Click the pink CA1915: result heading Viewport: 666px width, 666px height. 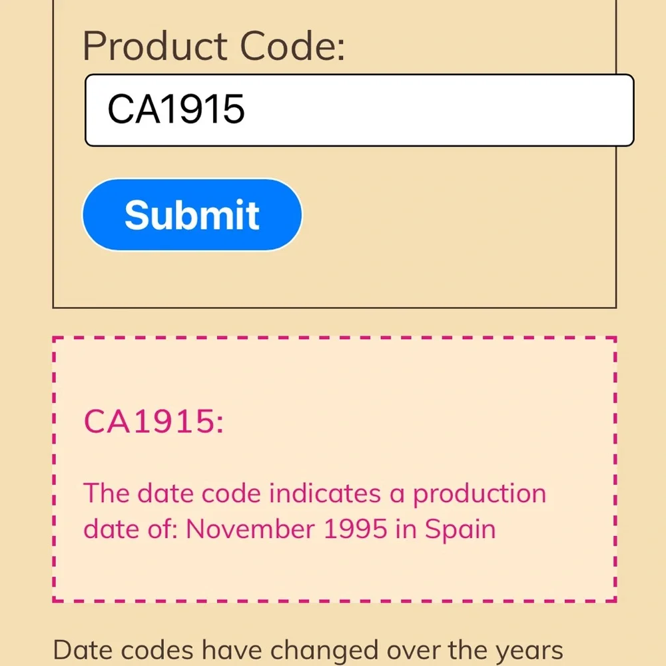click(153, 421)
